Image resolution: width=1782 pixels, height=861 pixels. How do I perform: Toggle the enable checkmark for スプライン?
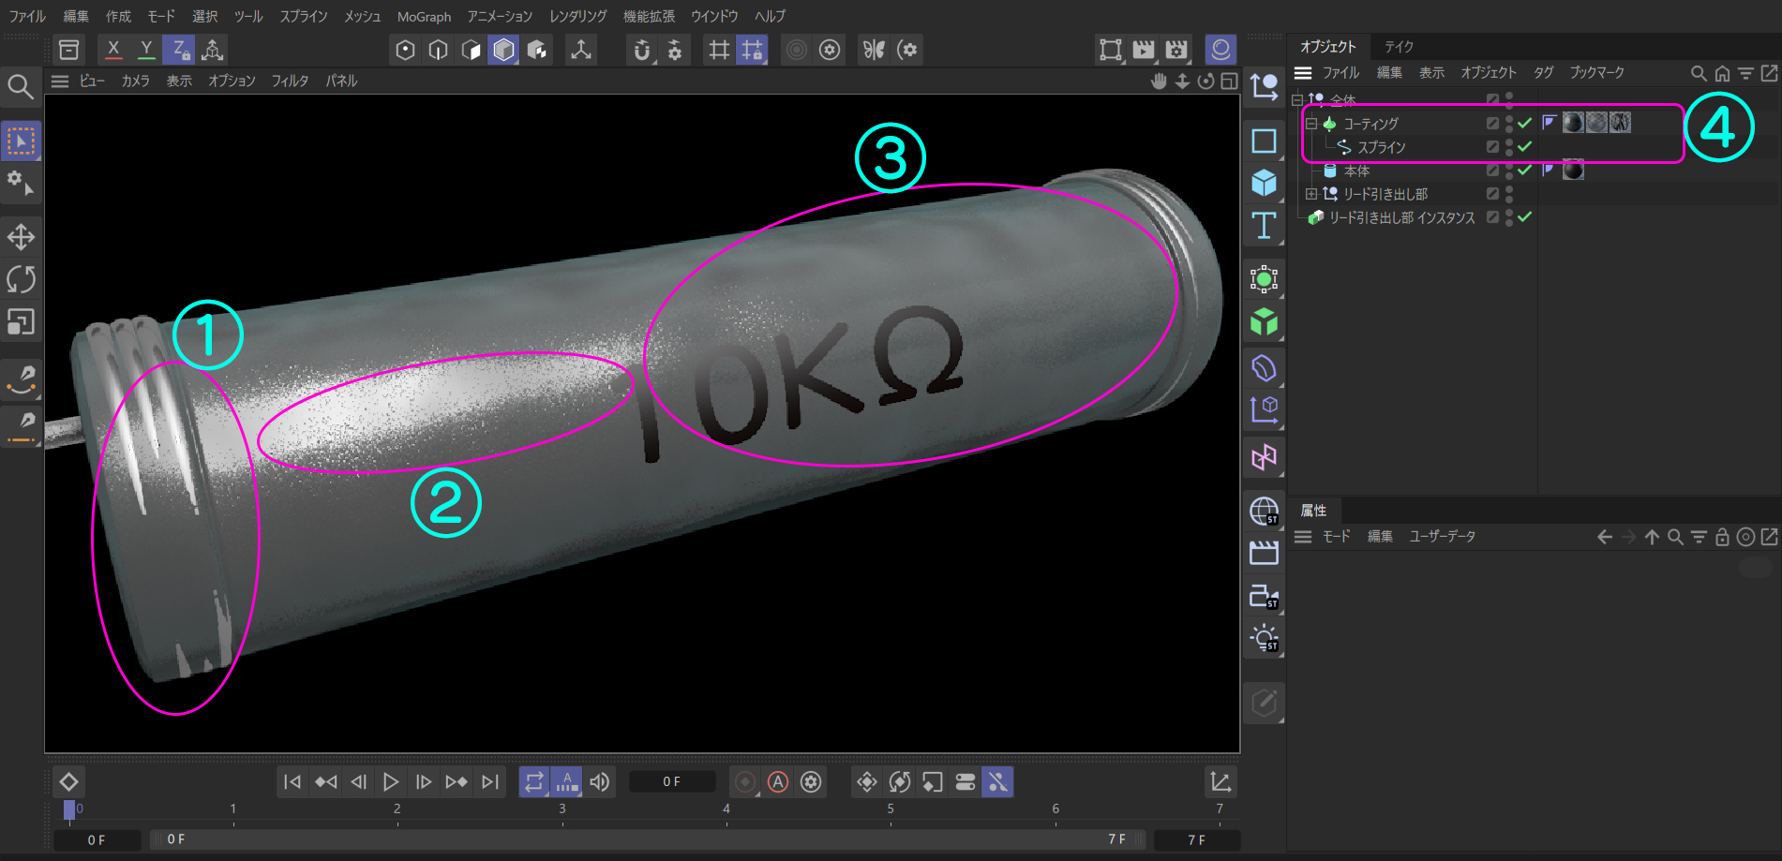click(1525, 146)
